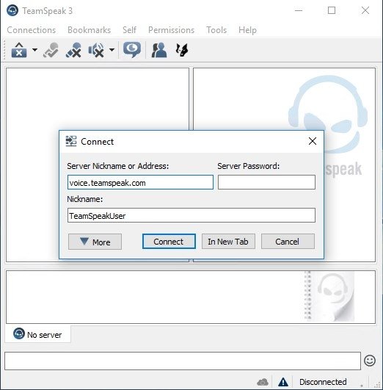Image resolution: width=383 pixels, height=390 pixels.
Task: Click the Connect to server toolbar icon
Action: (19, 50)
